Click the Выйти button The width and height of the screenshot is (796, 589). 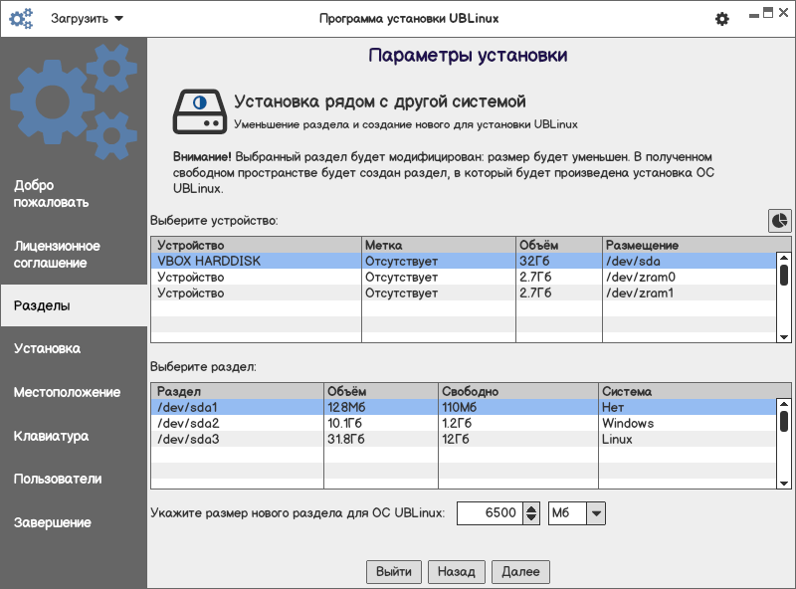394,572
